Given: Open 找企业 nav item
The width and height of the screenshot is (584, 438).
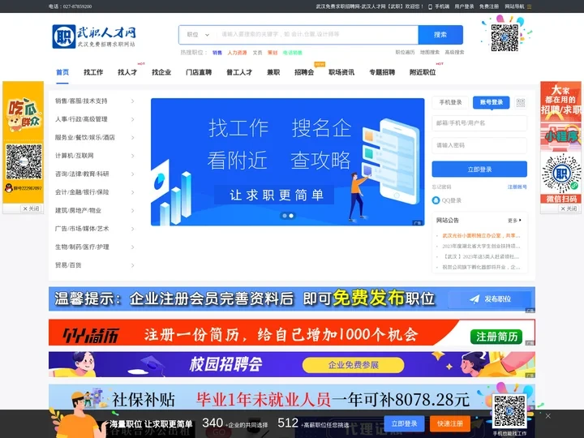Looking at the screenshot, I should [x=161, y=72].
